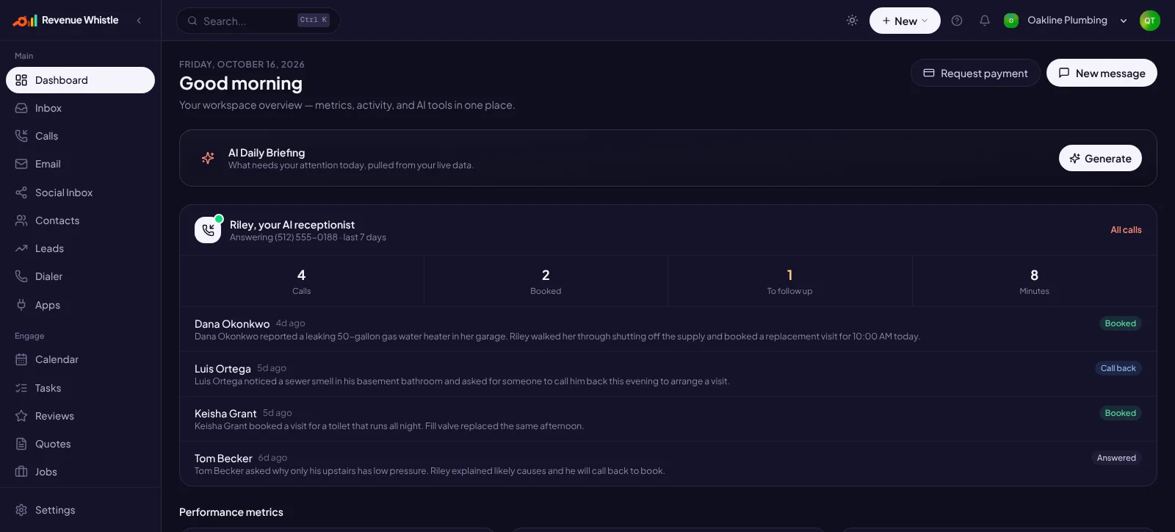
Task: Click the Contacts people icon
Action: tap(21, 220)
